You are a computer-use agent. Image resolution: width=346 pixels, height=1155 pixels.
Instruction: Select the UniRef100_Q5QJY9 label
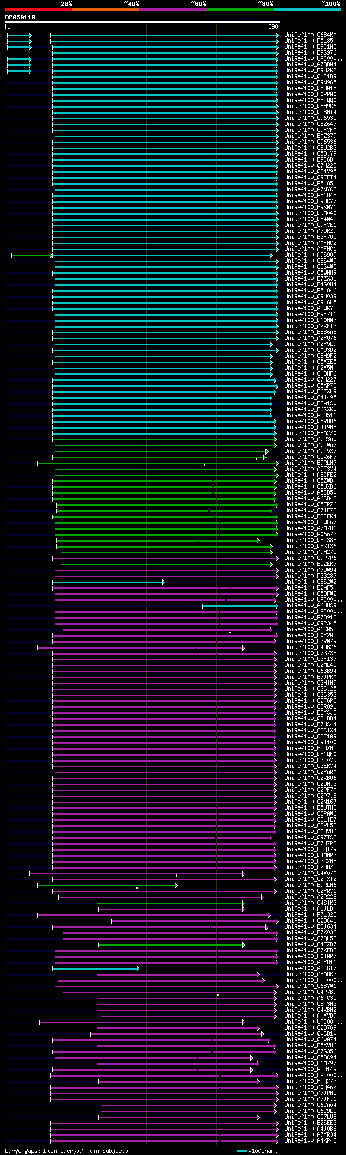tap(310, 154)
